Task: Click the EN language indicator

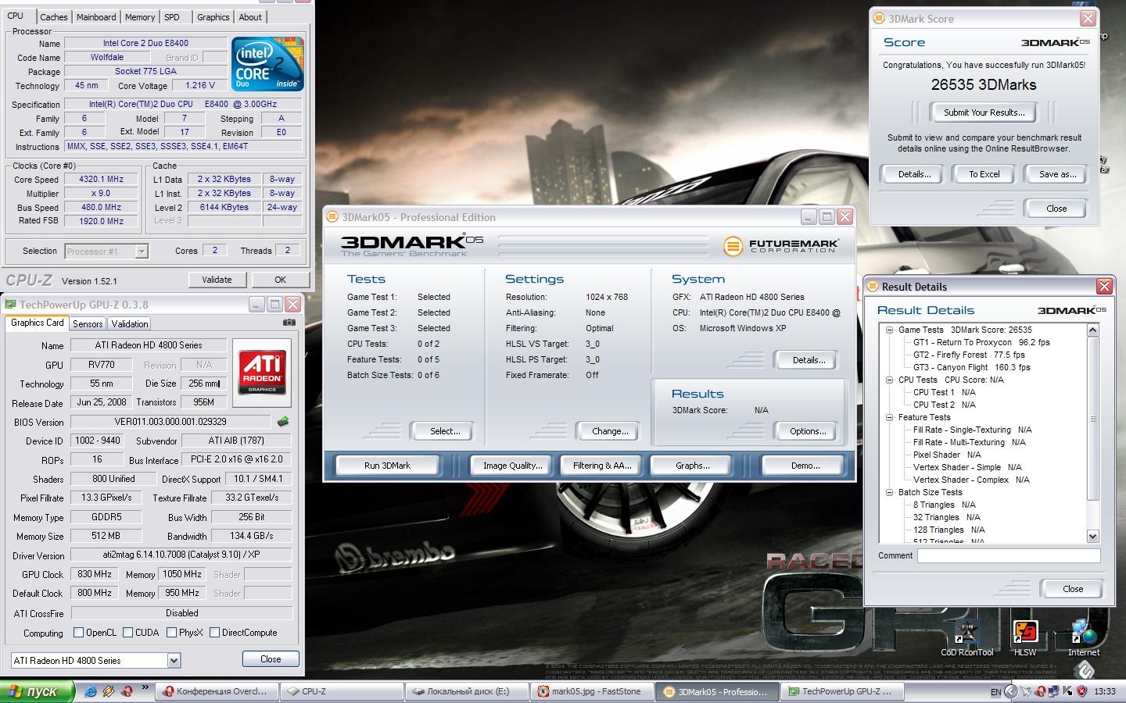Action: coord(995,692)
